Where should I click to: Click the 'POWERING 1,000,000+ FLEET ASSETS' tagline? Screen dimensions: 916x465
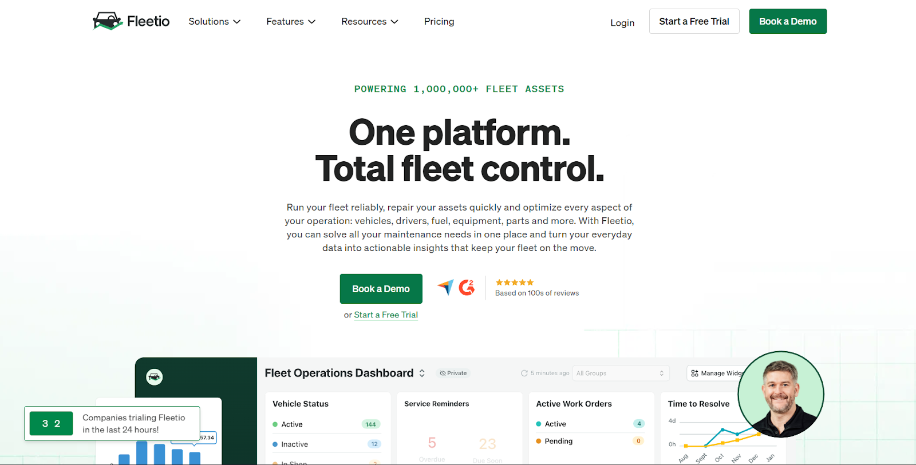(x=459, y=89)
